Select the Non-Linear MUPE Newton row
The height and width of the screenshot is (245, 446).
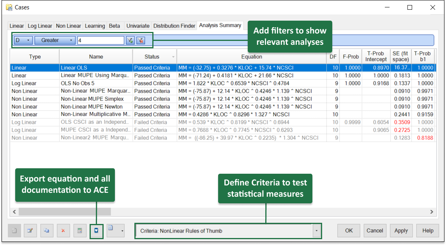pyautogui.click(x=223, y=107)
